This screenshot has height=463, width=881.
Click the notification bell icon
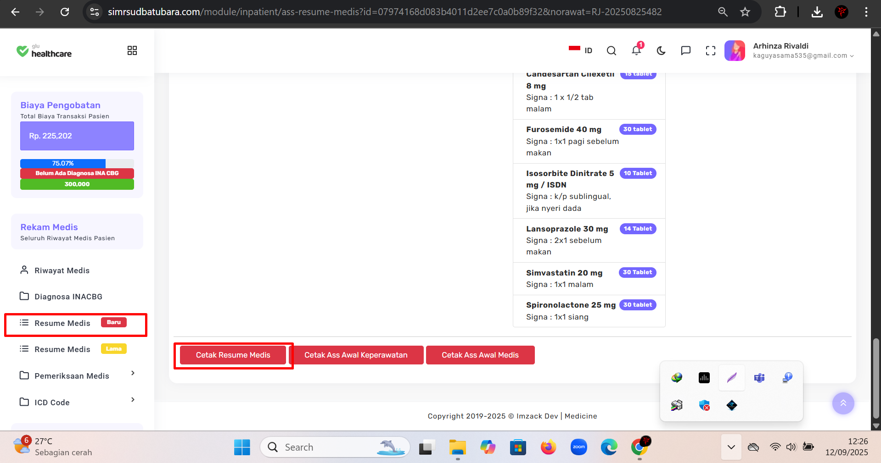[636, 50]
